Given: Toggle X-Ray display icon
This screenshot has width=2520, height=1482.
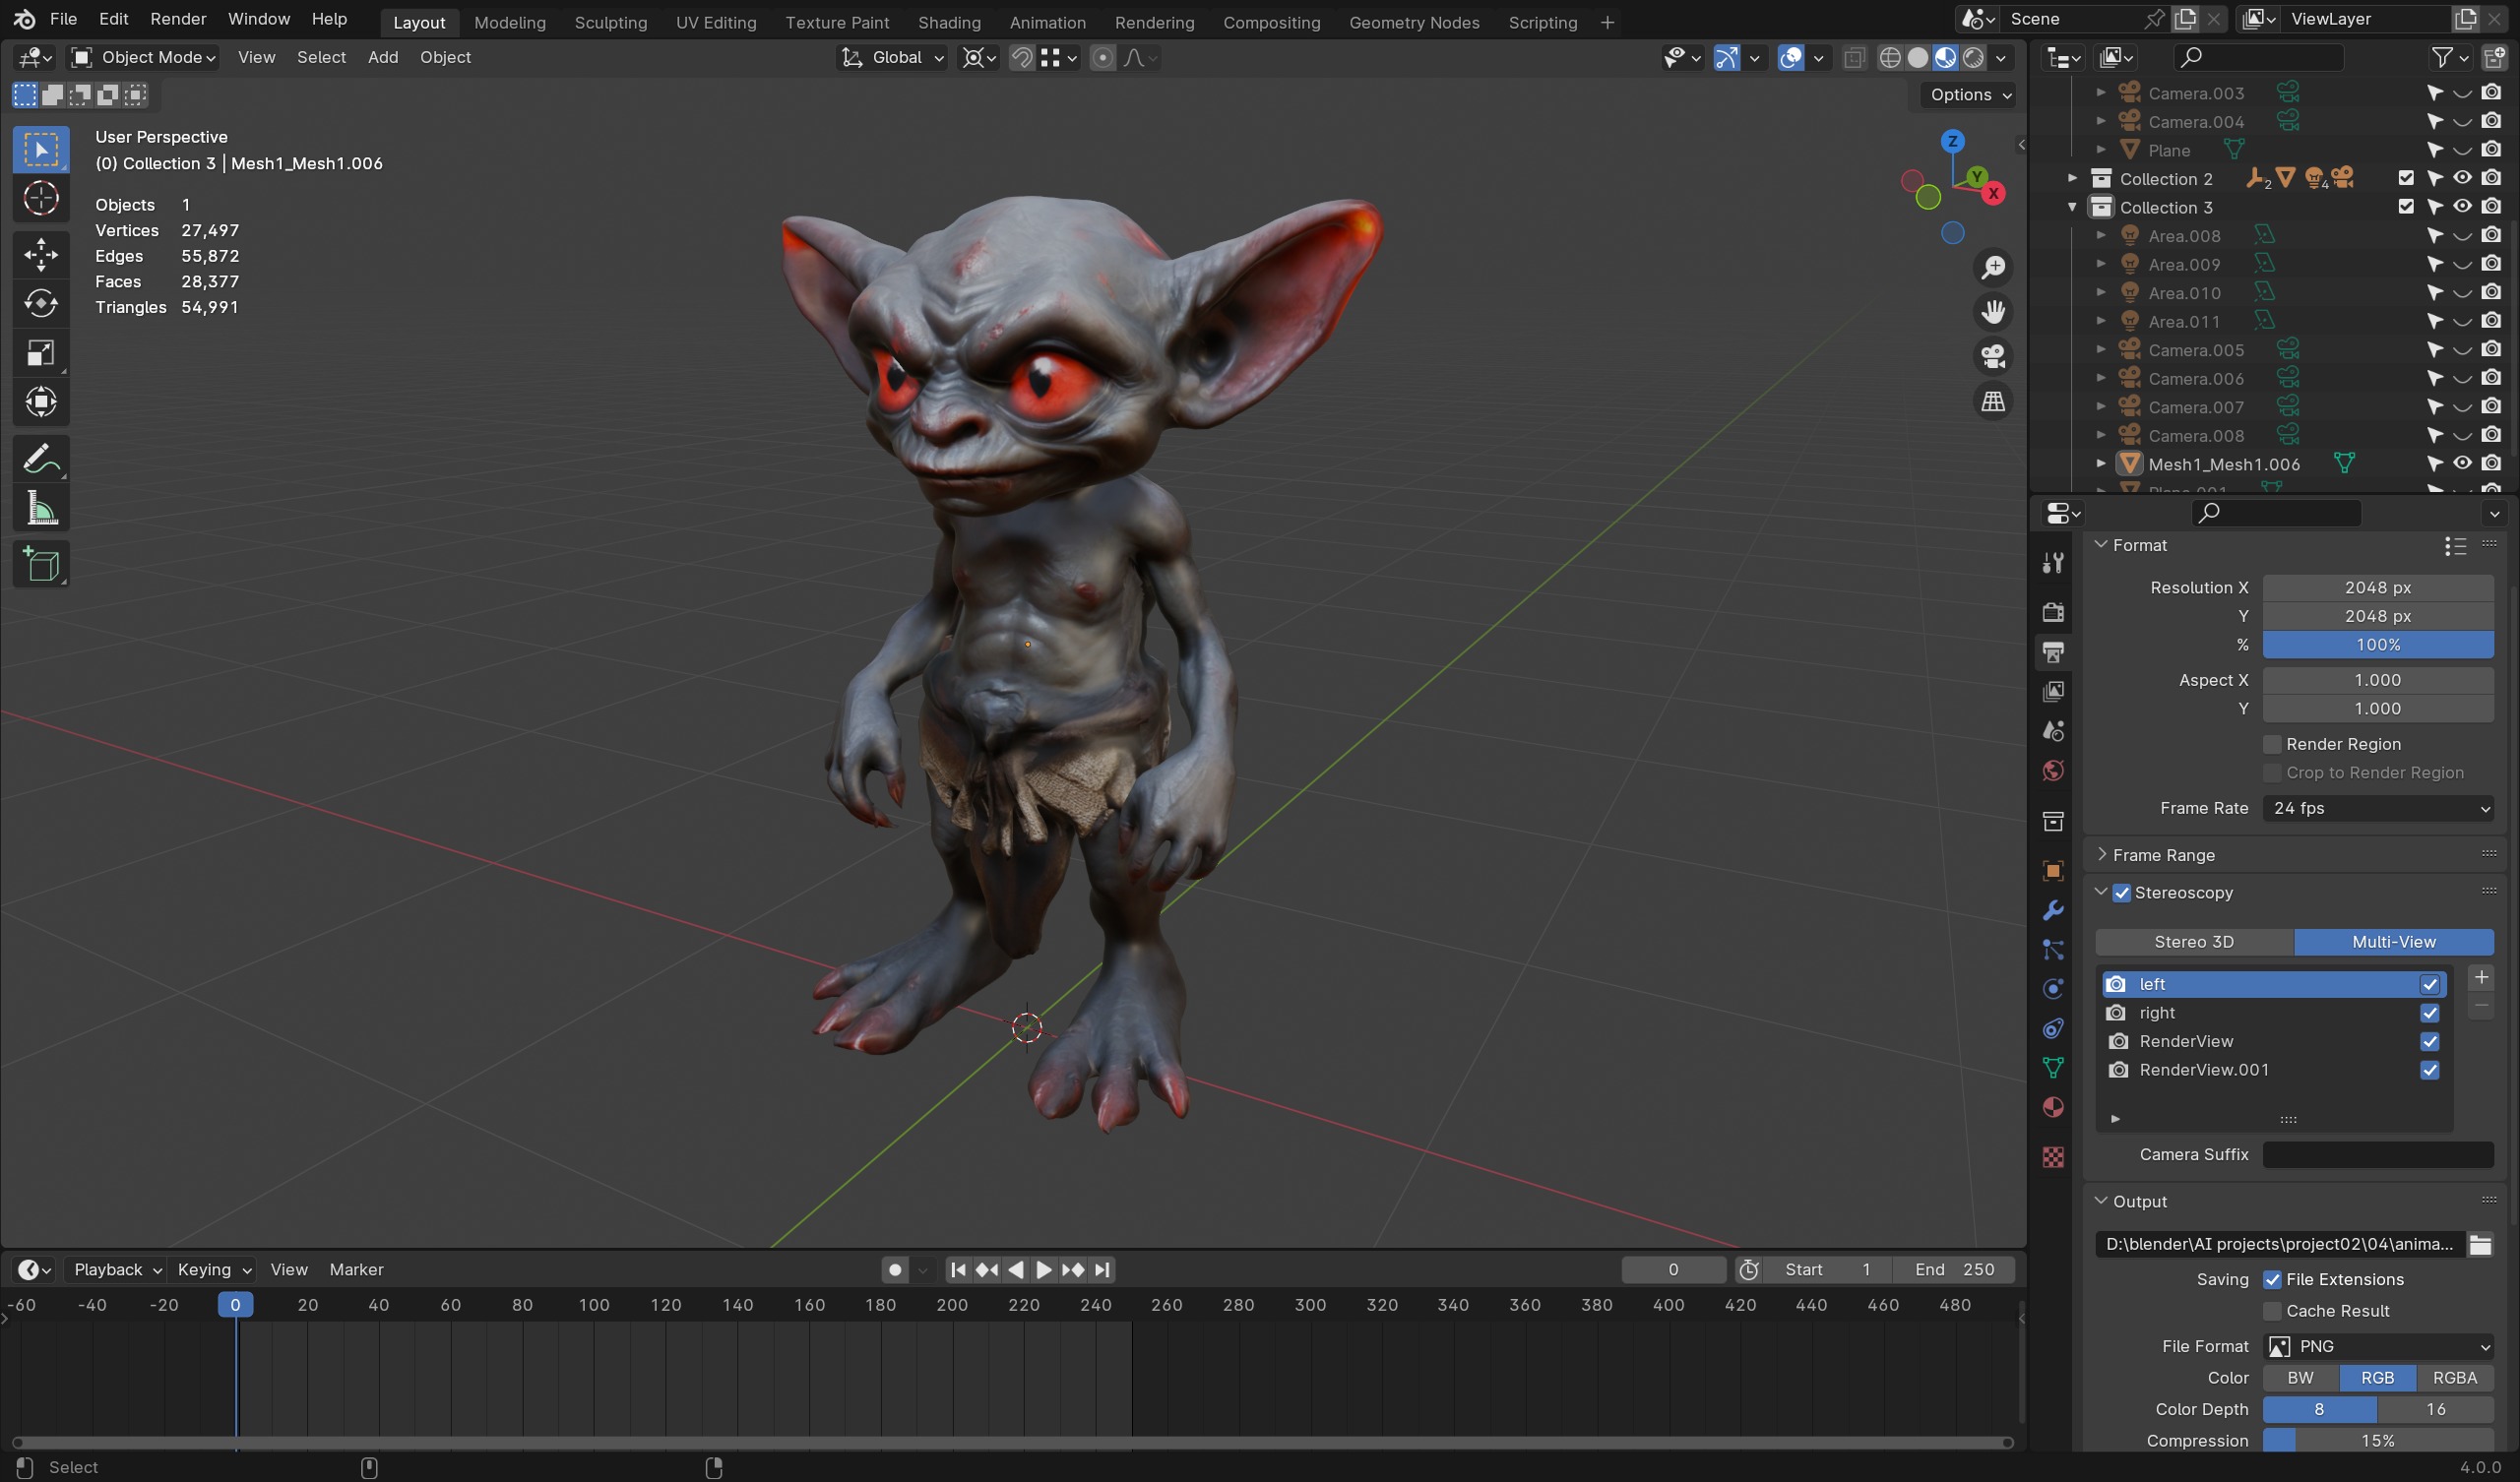Looking at the screenshot, I should (1853, 58).
